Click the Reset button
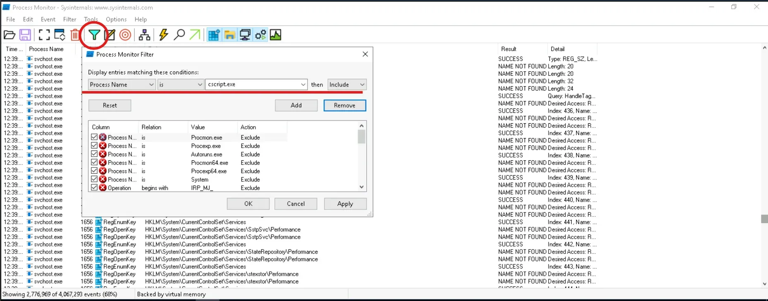Screen dimensions: 768x301 (x=110, y=106)
